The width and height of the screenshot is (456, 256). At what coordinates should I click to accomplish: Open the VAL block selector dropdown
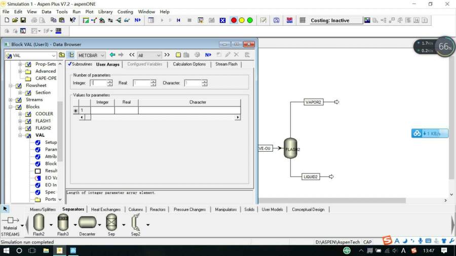click(54, 55)
